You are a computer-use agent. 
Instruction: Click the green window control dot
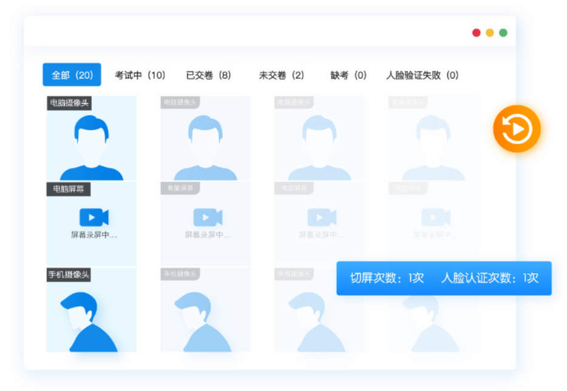503,33
